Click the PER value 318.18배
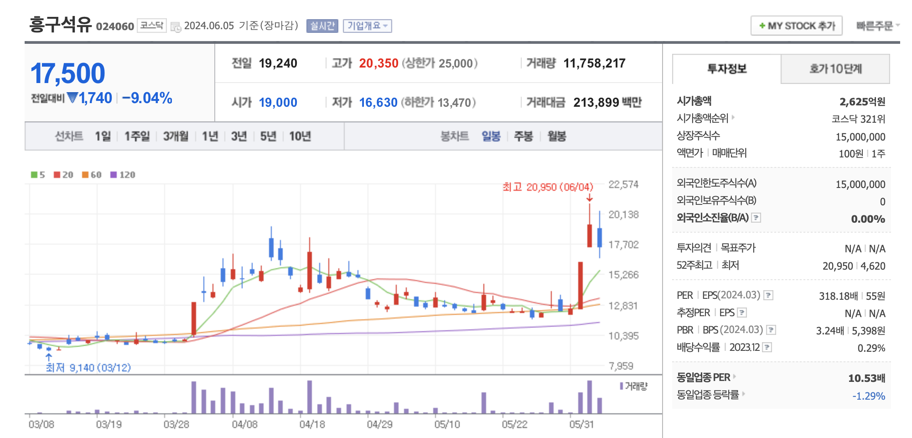912x438 pixels. (x=838, y=296)
